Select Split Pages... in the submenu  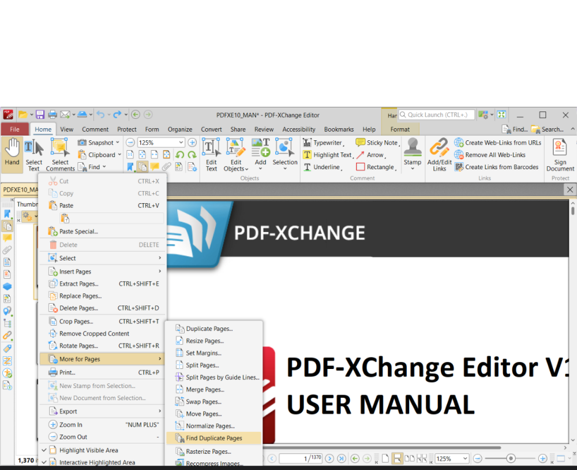point(213,365)
